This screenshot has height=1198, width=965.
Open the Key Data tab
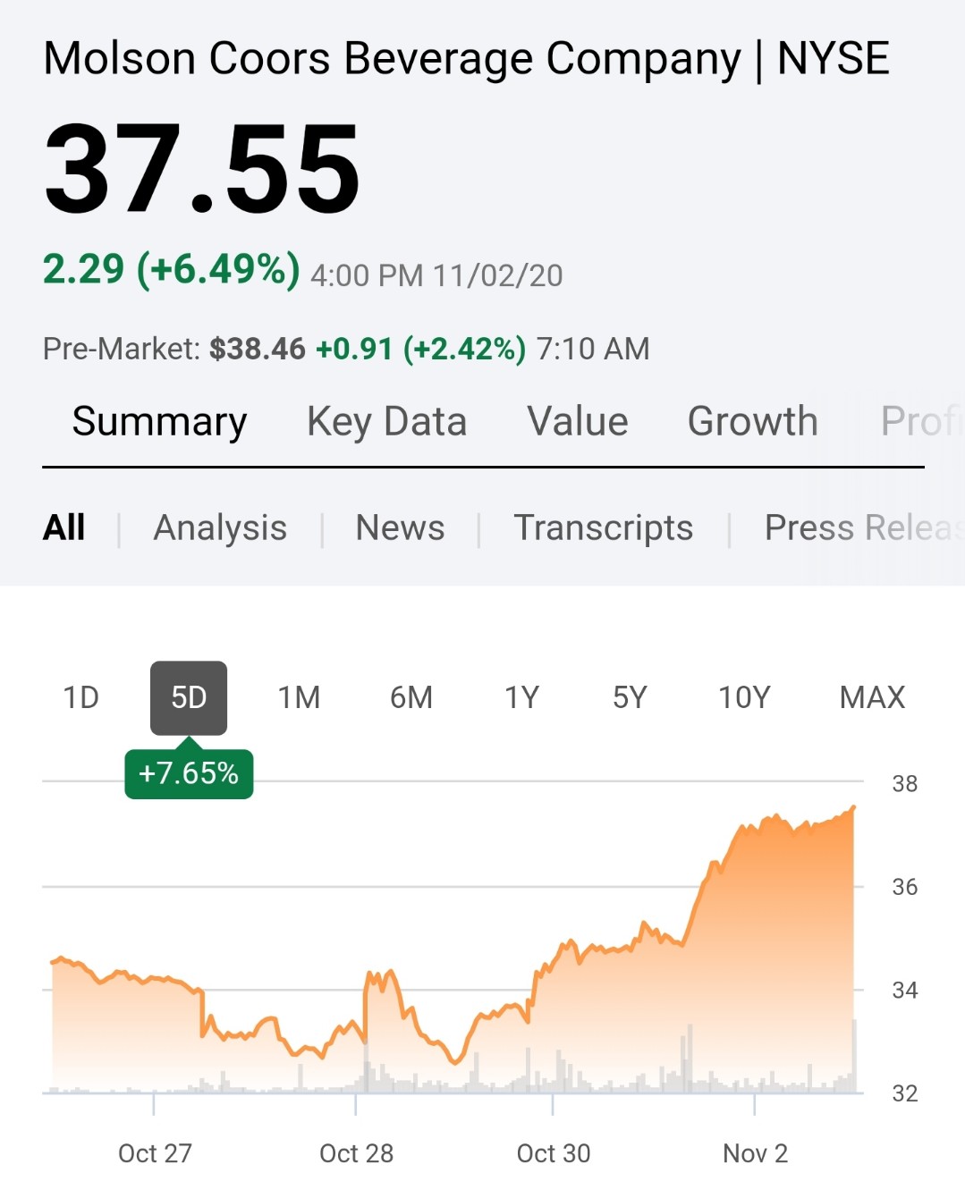tap(386, 422)
